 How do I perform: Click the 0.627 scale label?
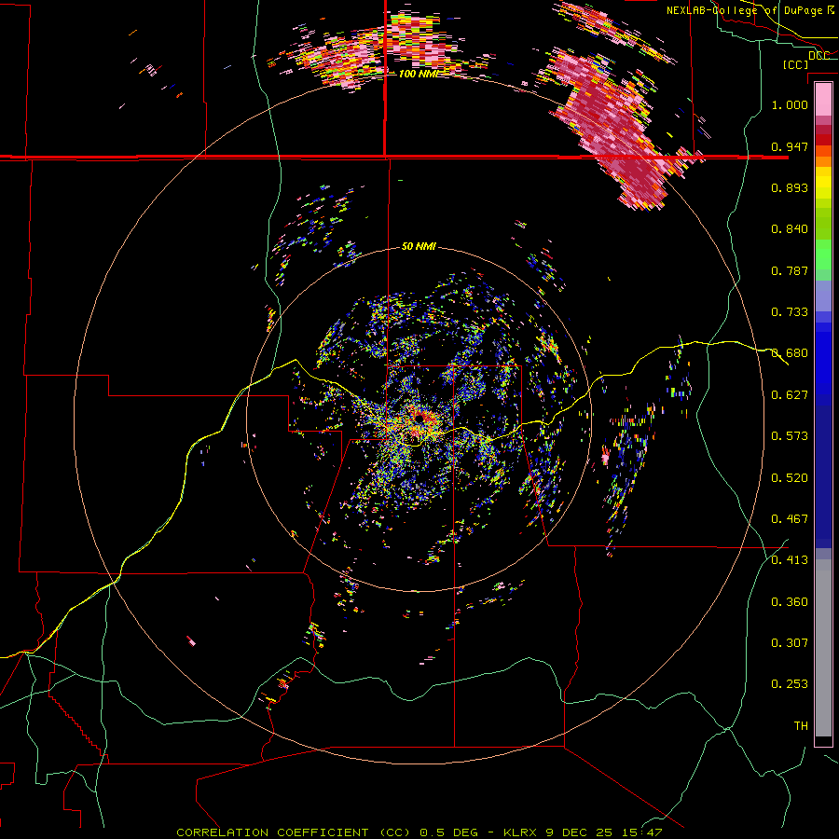coord(790,395)
